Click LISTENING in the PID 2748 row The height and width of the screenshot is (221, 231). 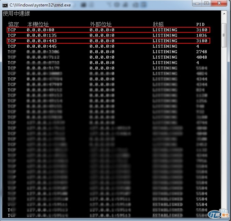coord(165,51)
